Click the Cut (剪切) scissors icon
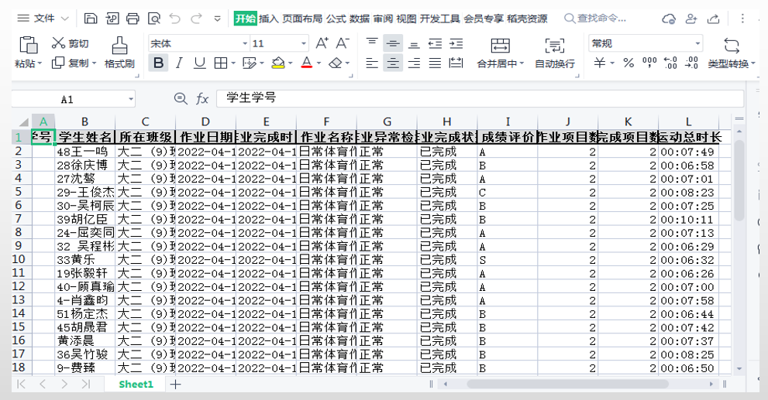The image size is (768, 400). 59,43
